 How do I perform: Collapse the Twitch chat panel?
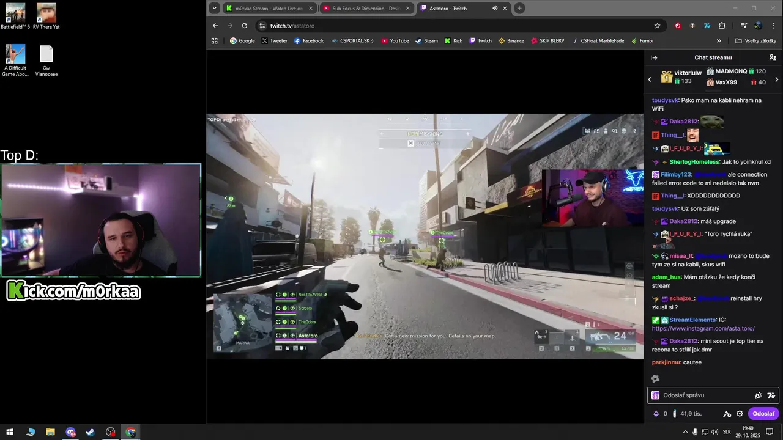click(654, 57)
